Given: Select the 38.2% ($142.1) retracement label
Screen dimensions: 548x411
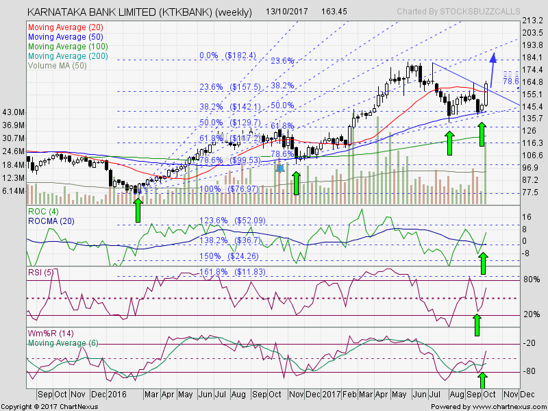Looking at the screenshot, I should (x=230, y=107).
